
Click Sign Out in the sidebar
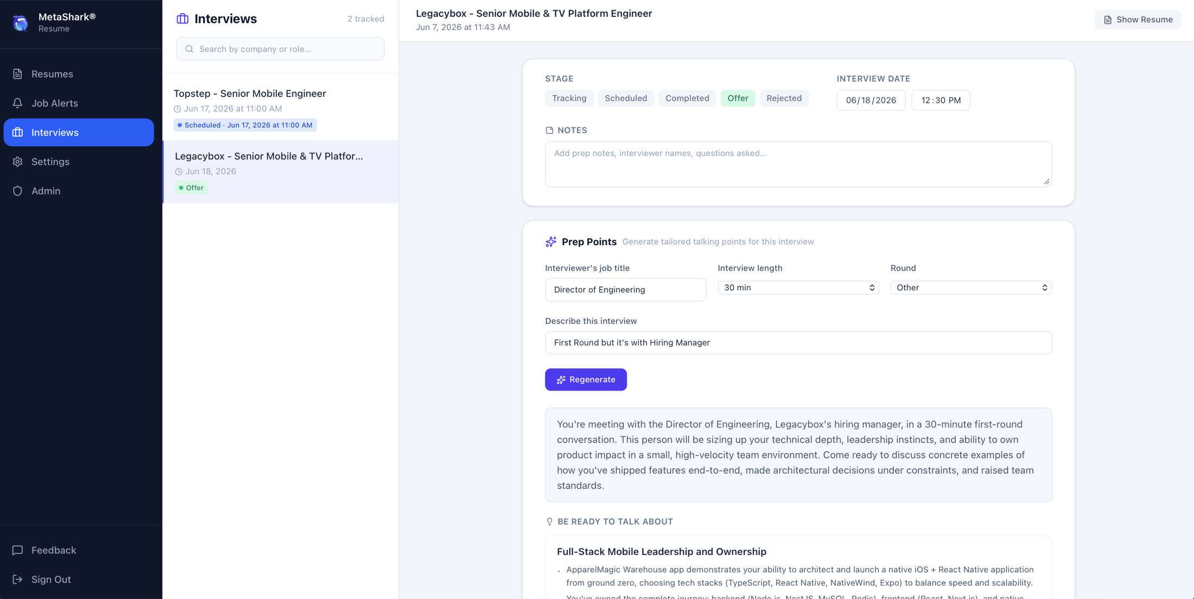click(x=79, y=579)
